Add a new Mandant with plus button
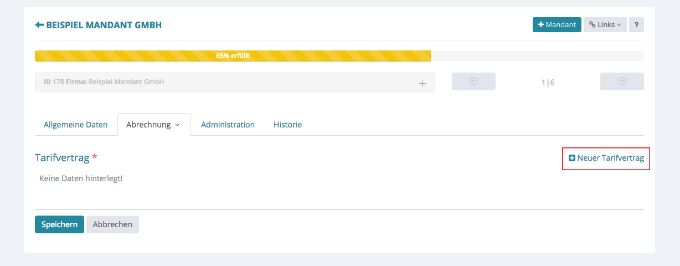 (557, 25)
